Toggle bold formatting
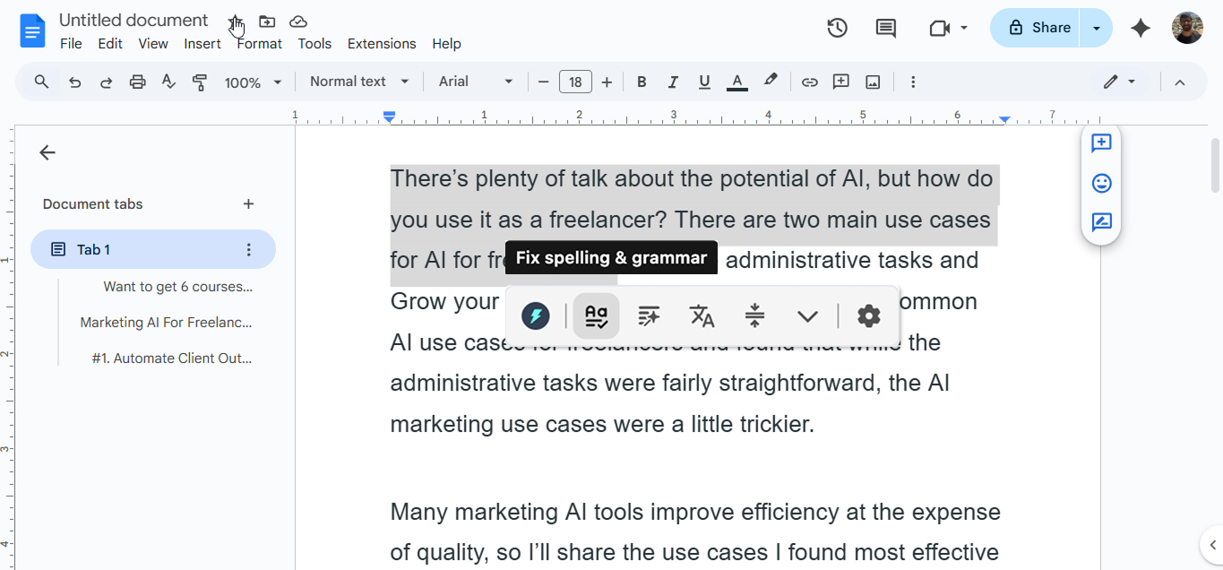Viewport: 1223px width, 570px height. 642,82
